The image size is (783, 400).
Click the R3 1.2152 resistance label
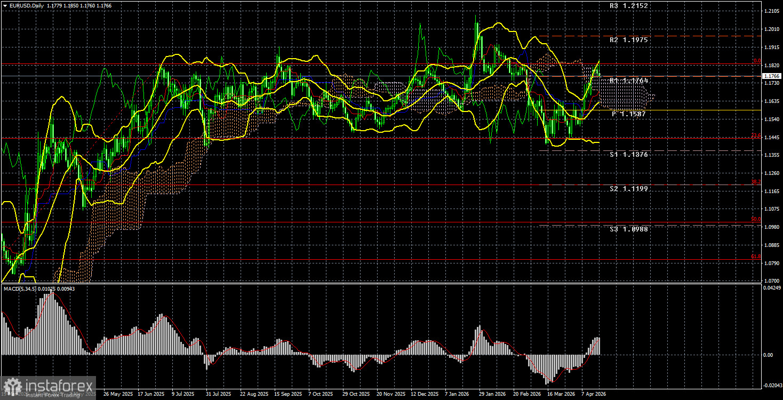[x=628, y=6]
